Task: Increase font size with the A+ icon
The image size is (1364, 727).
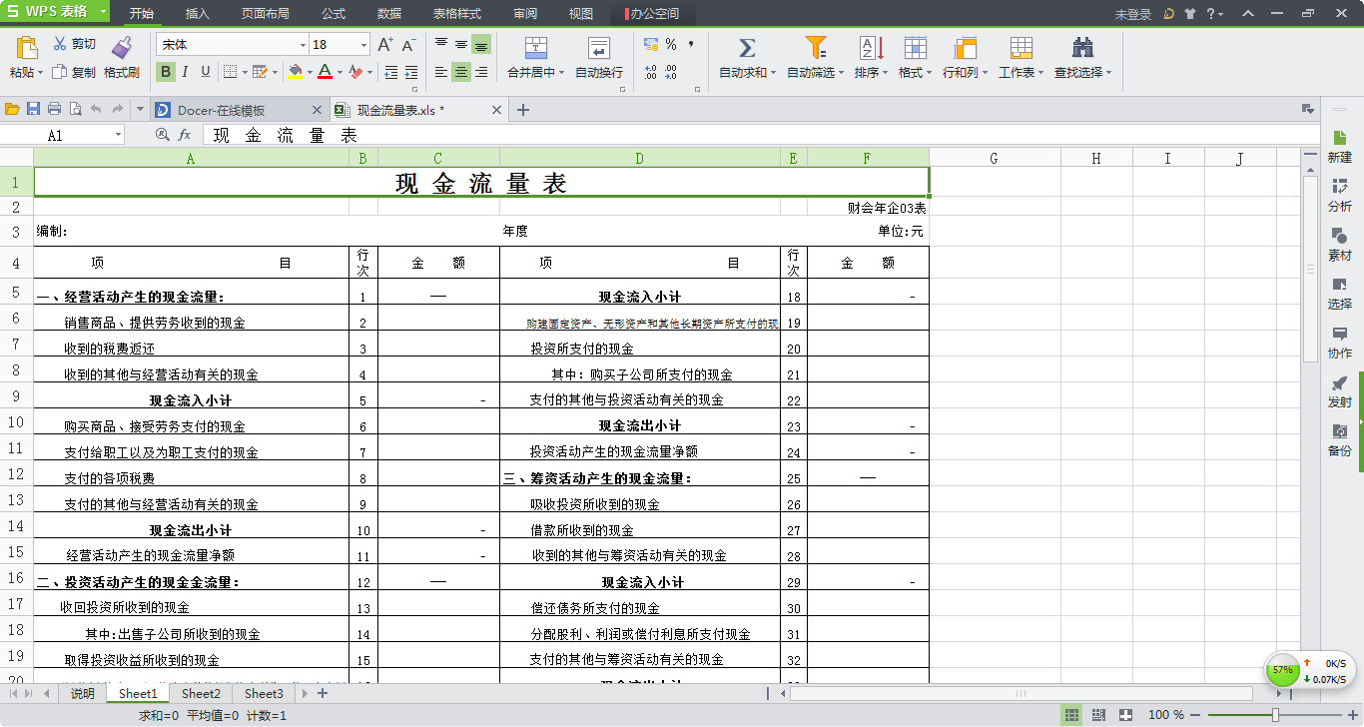Action: pos(385,45)
